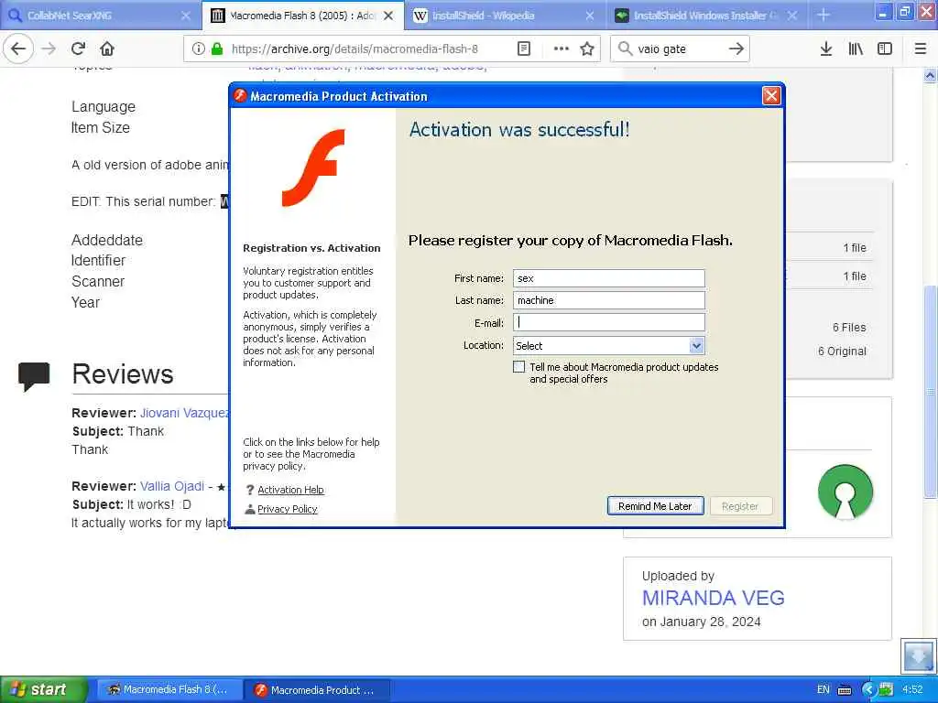Image resolution: width=938 pixels, height=703 pixels.
Task: Click the question mark Activation Help icon
Action: click(250, 491)
